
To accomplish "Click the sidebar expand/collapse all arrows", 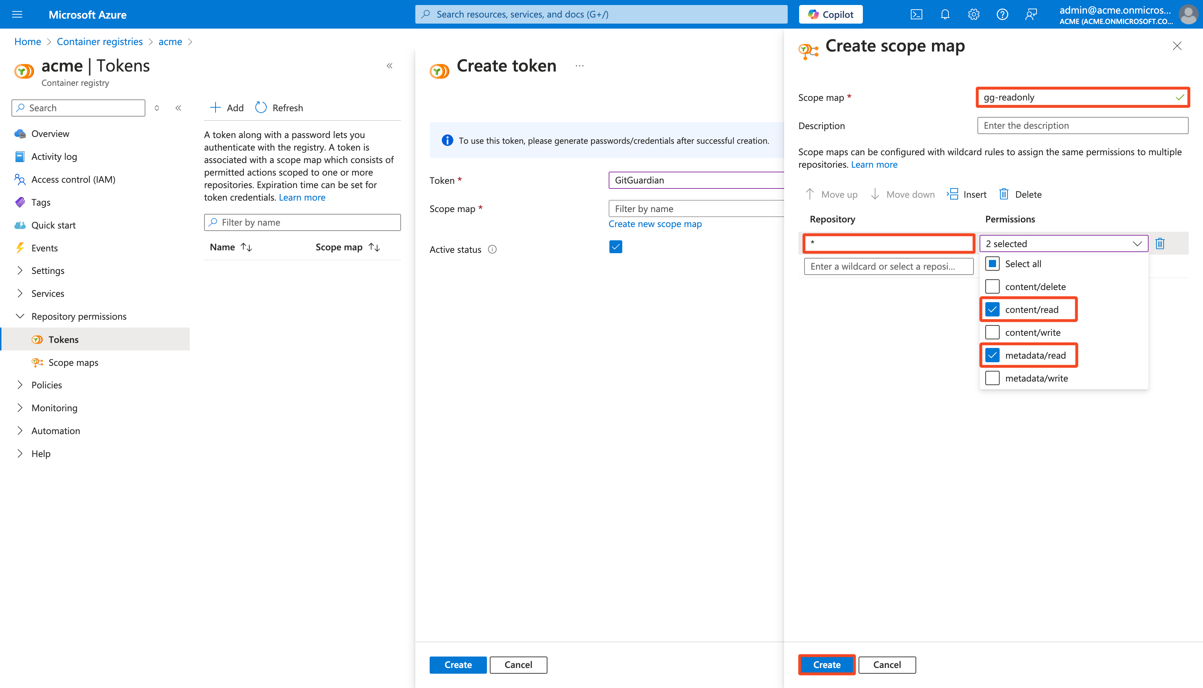I will (156, 108).
